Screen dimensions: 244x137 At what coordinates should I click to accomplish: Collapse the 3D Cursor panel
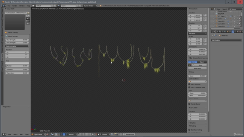(189, 108)
